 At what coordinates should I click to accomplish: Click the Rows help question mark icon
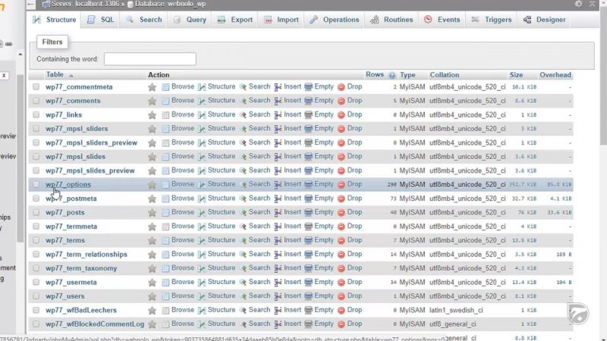tap(392, 75)
